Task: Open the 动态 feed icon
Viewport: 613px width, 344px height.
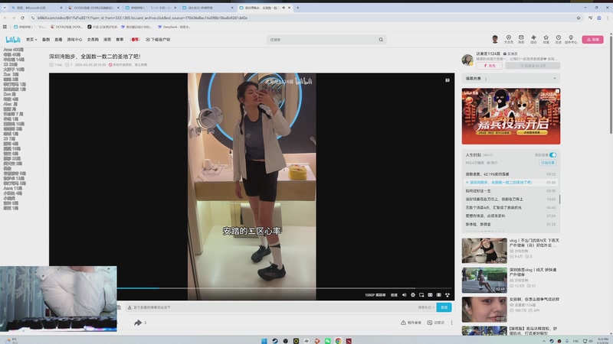Action: (x=533, y=39)
